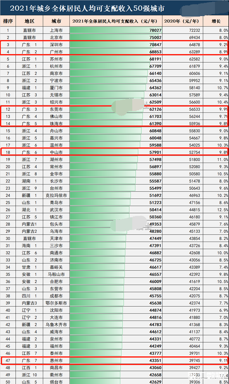The image size is (229, 384).
Task: Select the 2020年（元/年）column header
Action: click(182, 21)
